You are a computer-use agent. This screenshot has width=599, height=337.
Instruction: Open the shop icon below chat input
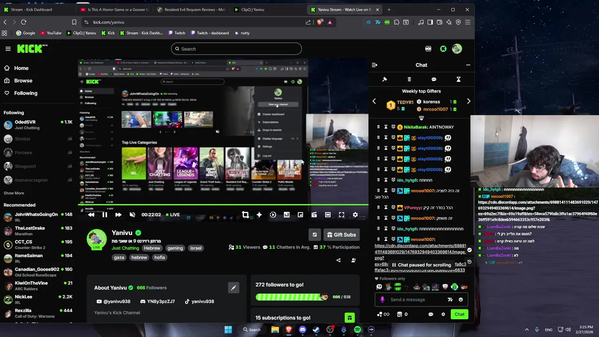[x=399, y=314]
